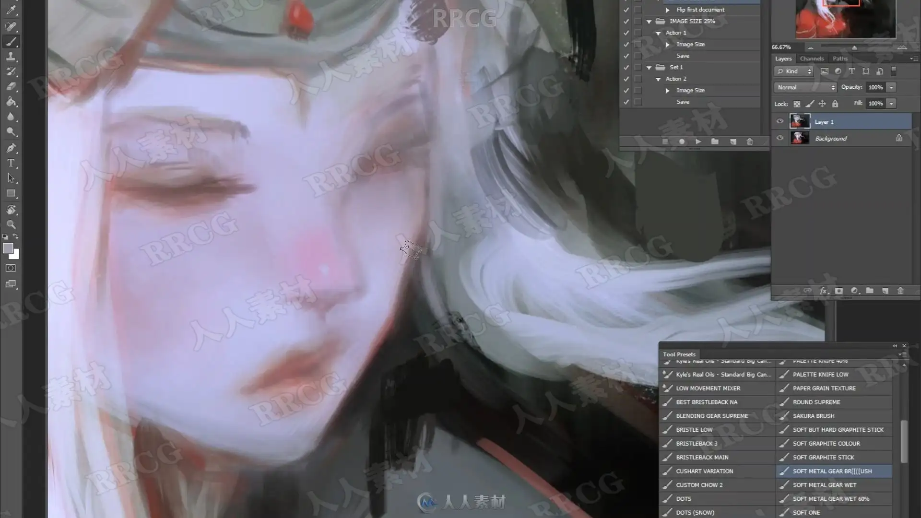Select the Pen tool
921x518 pixels.
pos(11,148)
